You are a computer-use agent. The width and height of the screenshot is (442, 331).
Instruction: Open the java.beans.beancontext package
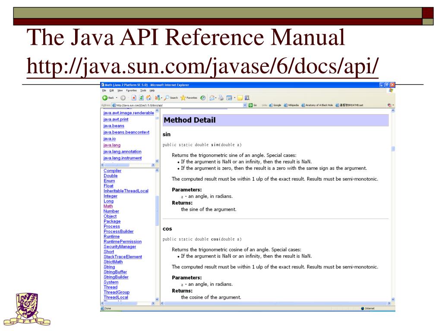[x=126, y=132]
